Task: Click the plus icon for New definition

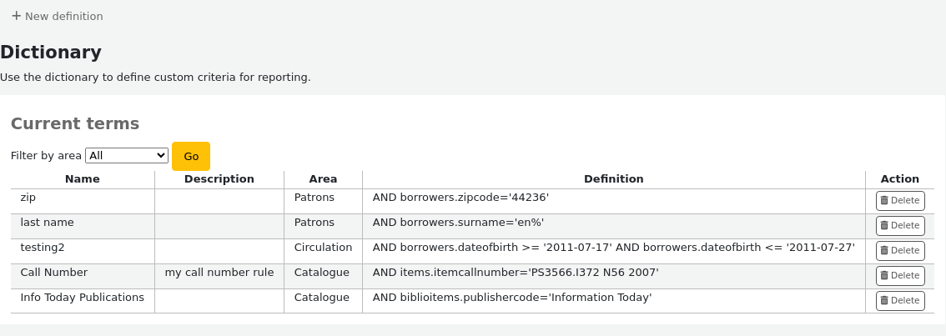Action: 16,16
